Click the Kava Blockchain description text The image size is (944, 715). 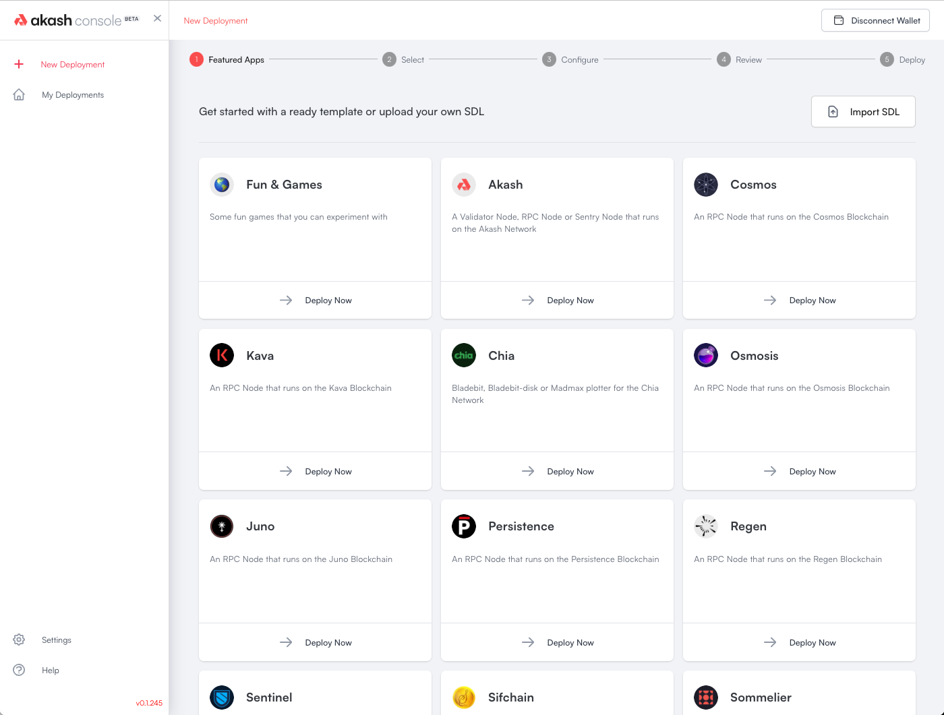click(x=301, y=387)
